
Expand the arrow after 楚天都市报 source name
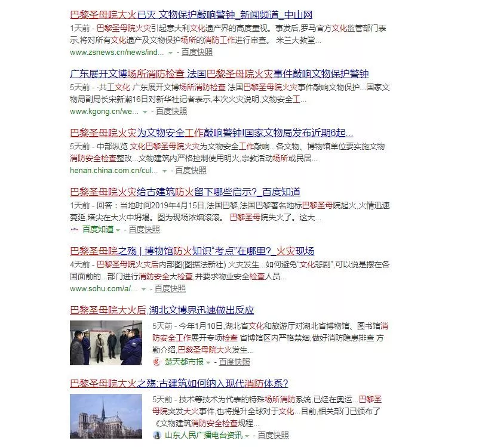(208, 362)
